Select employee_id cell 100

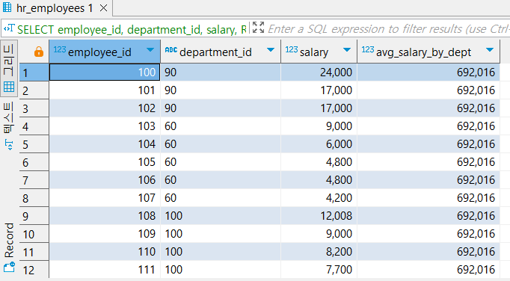coord(105,72)
